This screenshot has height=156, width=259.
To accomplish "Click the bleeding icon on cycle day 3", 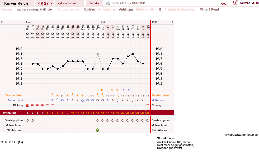I will [x=37, y=105].
